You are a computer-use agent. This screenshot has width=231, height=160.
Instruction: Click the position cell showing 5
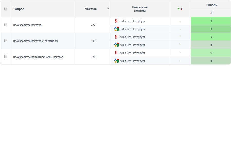[x=211, y=61]
